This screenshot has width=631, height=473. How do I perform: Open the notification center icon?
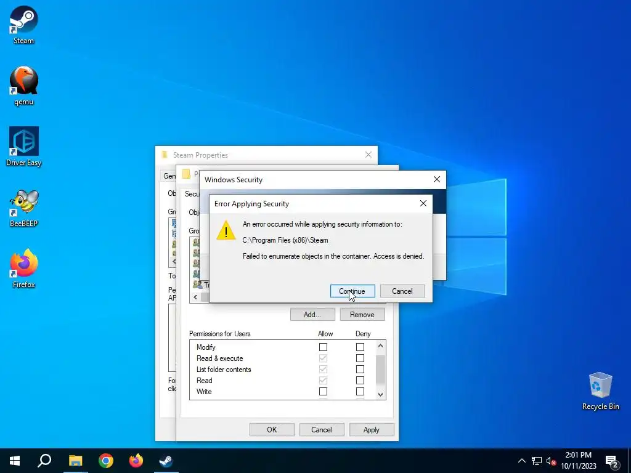[612, 461]
